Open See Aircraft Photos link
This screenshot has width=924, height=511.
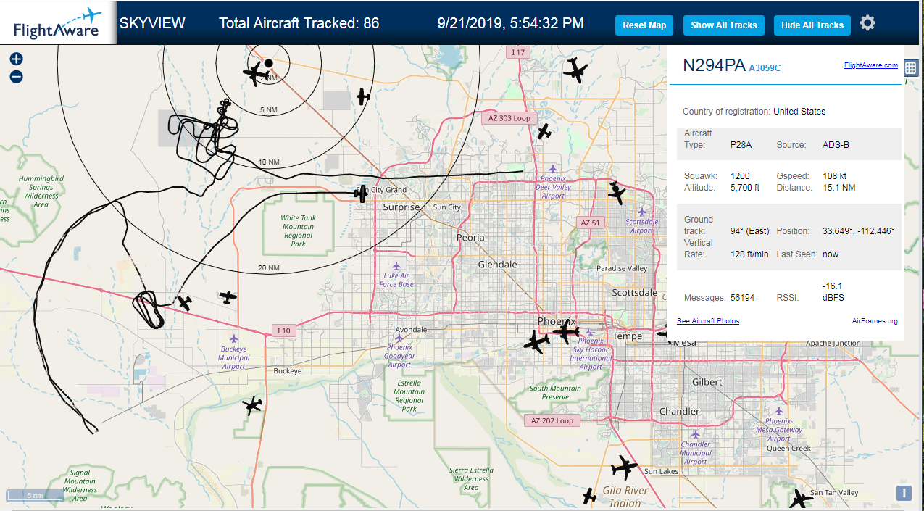[x=708, y=320]
